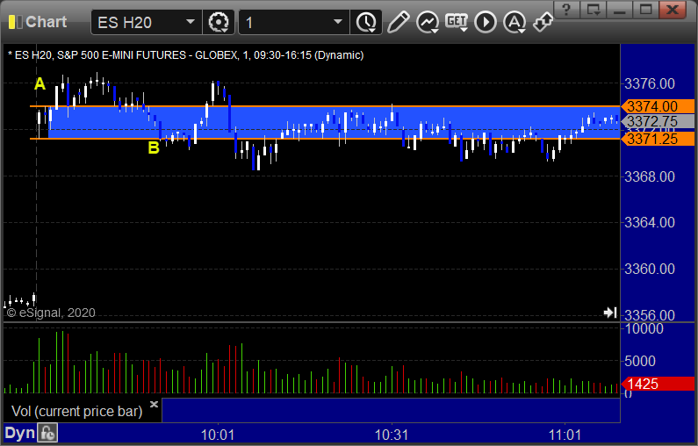
Task: Start bar replay play icon
Action: click(486, 22)
